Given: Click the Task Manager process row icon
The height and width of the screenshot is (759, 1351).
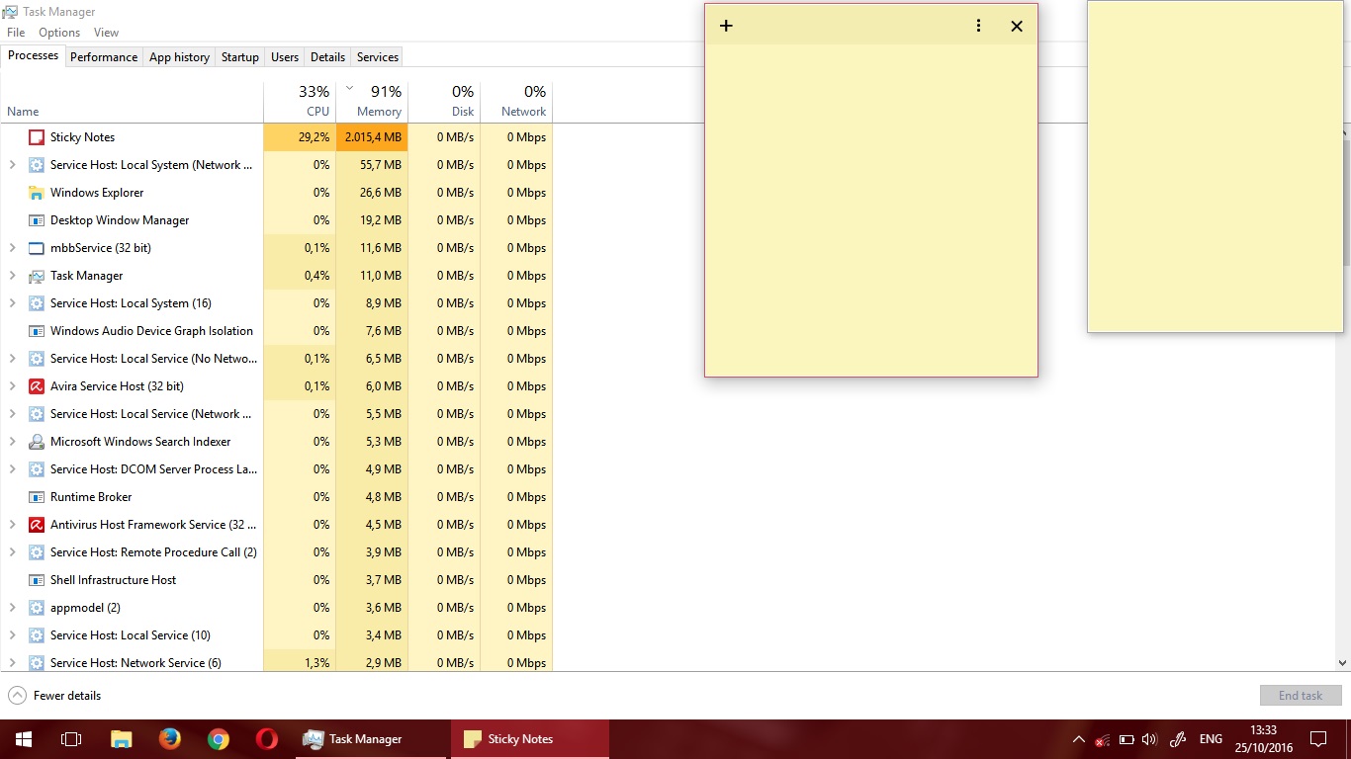Looking at the screenshot, I should (x=37, y=276).
